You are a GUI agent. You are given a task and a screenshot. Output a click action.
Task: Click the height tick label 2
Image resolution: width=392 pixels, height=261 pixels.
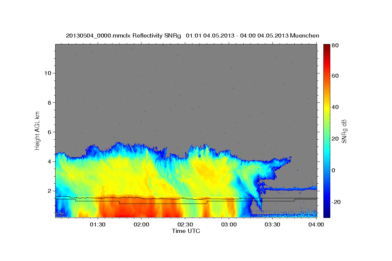point(49,191)
